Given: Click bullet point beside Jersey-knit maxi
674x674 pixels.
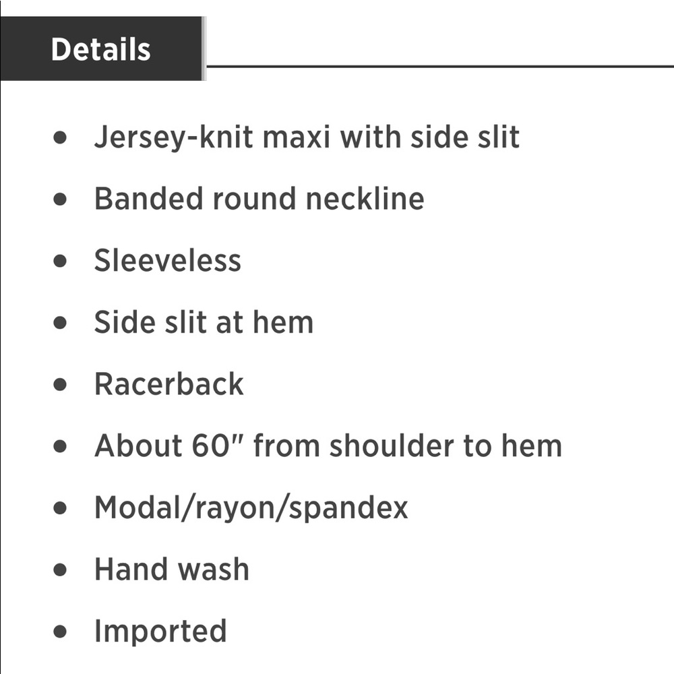Looking at the screenshot, I should point(60,137).
